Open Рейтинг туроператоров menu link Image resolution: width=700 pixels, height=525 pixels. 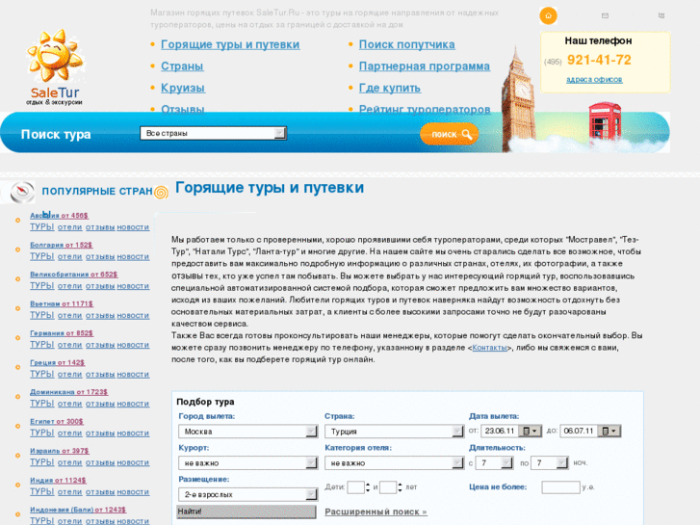[425, 109]
